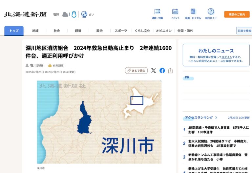The image size is (252, 173).
Task: Click the 記事を検索 search field
Action: (244, 31)
